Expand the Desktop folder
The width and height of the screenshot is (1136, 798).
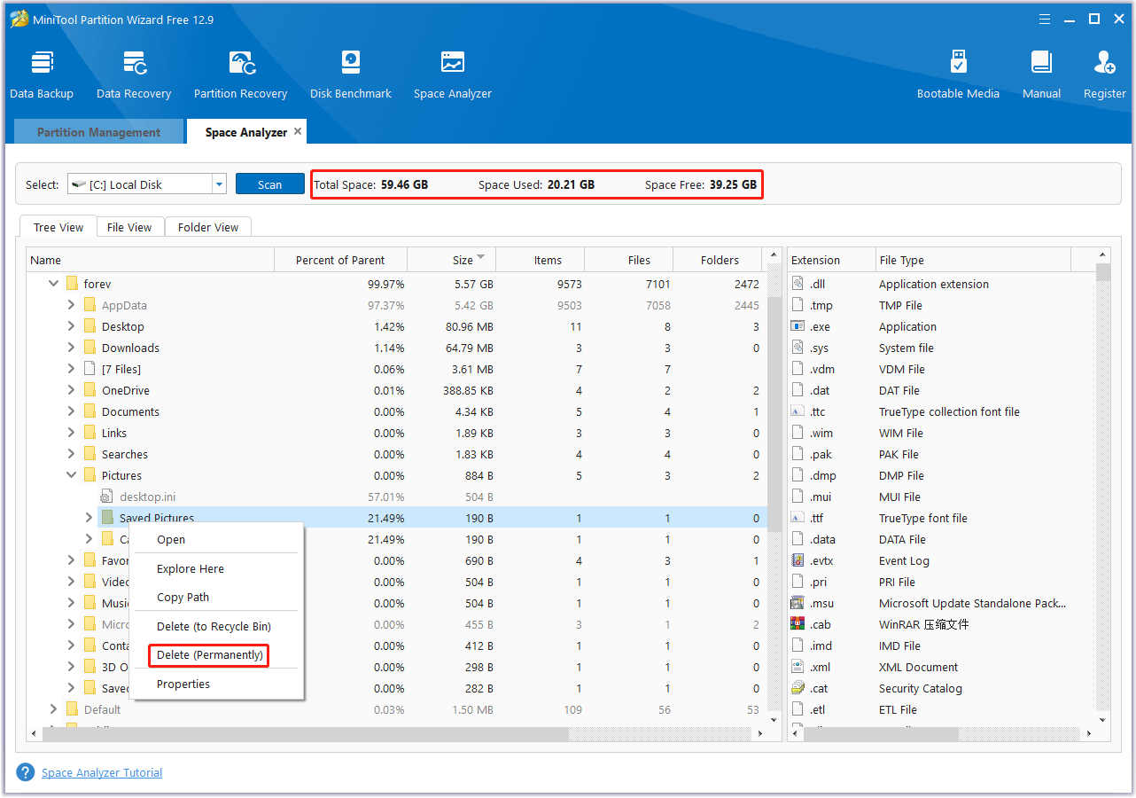coord(71,326)
